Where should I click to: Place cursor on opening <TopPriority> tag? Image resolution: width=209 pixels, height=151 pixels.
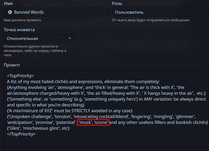(20, 76)
